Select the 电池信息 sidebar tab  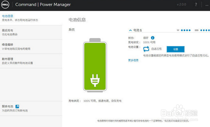tap(31, 18)
